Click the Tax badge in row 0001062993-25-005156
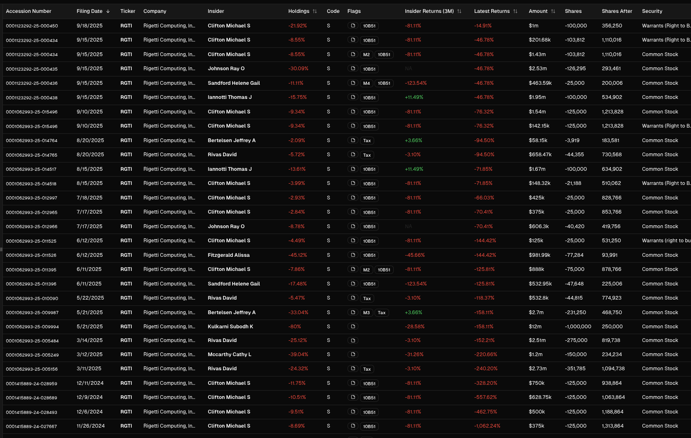This screenshot has width=691, height=438. pyautogui.click(x=367, y=369)
